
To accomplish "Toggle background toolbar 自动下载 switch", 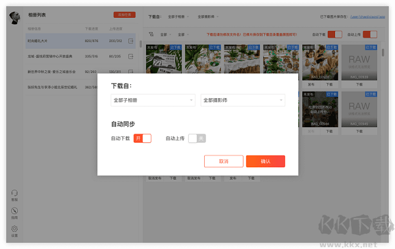I will (335, 34).
